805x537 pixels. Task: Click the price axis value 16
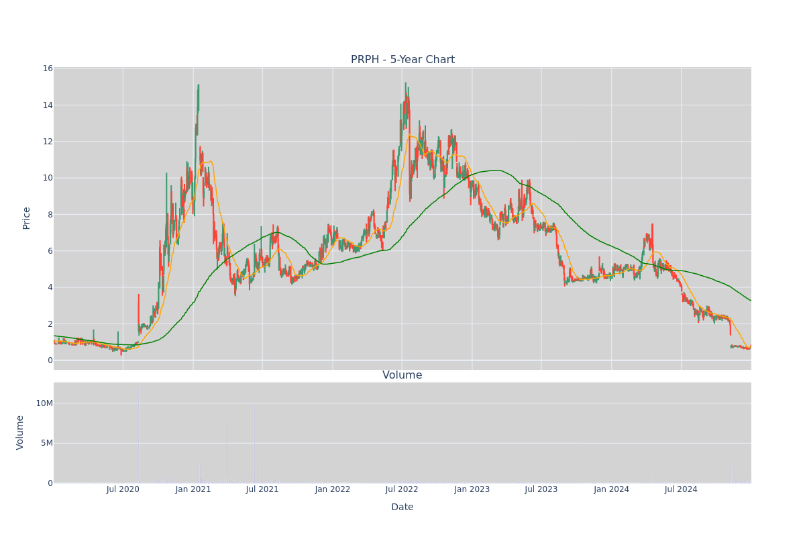(x=48, y=68)
